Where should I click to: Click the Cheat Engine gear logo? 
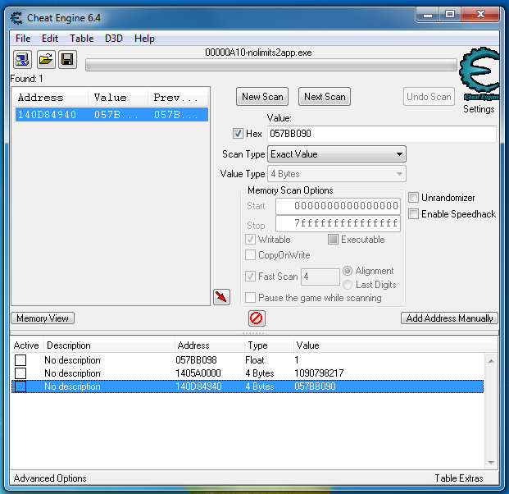tap(479, 73)
